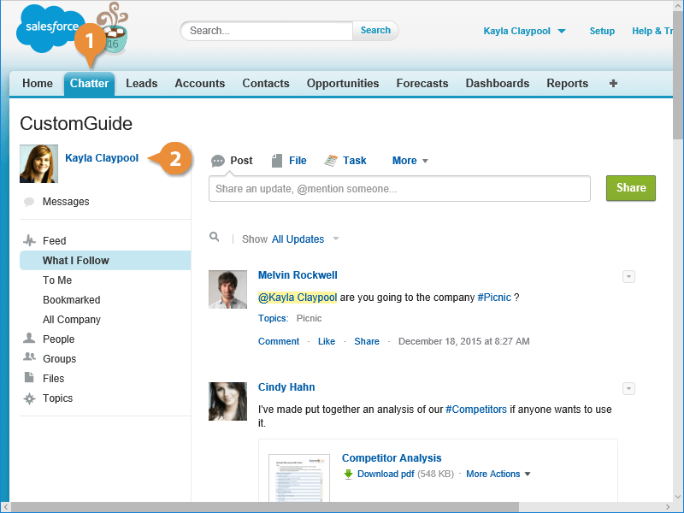Expand the More dropdown in composer
The height and width of the screenshot is (513, 684).
(410, 161)
